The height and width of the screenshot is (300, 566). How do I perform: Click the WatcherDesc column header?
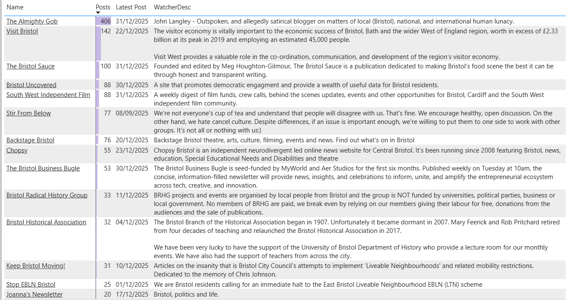point(172,7)
